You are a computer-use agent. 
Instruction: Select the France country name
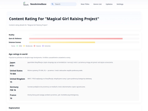13,95
